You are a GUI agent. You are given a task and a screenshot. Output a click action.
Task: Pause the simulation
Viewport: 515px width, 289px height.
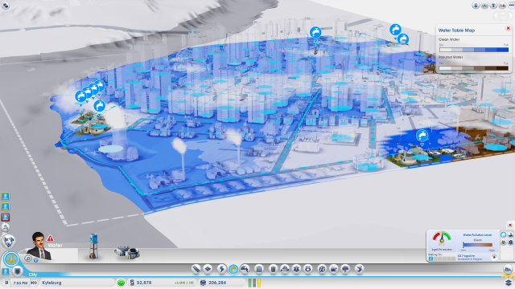6,283
